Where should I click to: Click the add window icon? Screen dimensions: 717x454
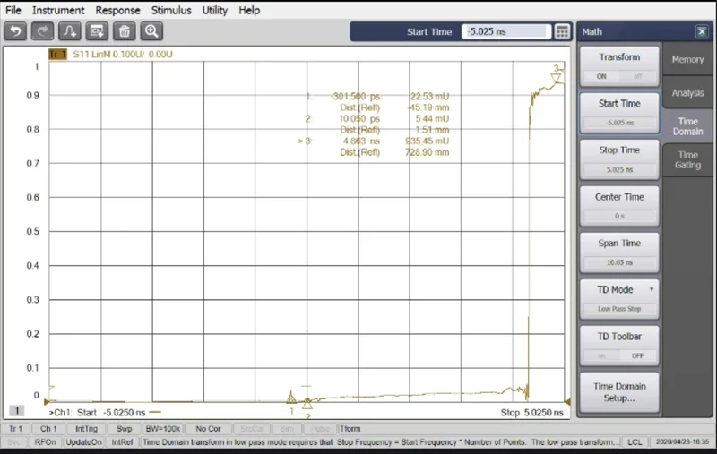(x=97, y=31)
